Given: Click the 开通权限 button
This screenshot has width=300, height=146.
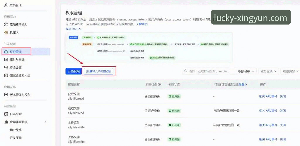Looking at the screenshot, I should click(x=74, y=71).
